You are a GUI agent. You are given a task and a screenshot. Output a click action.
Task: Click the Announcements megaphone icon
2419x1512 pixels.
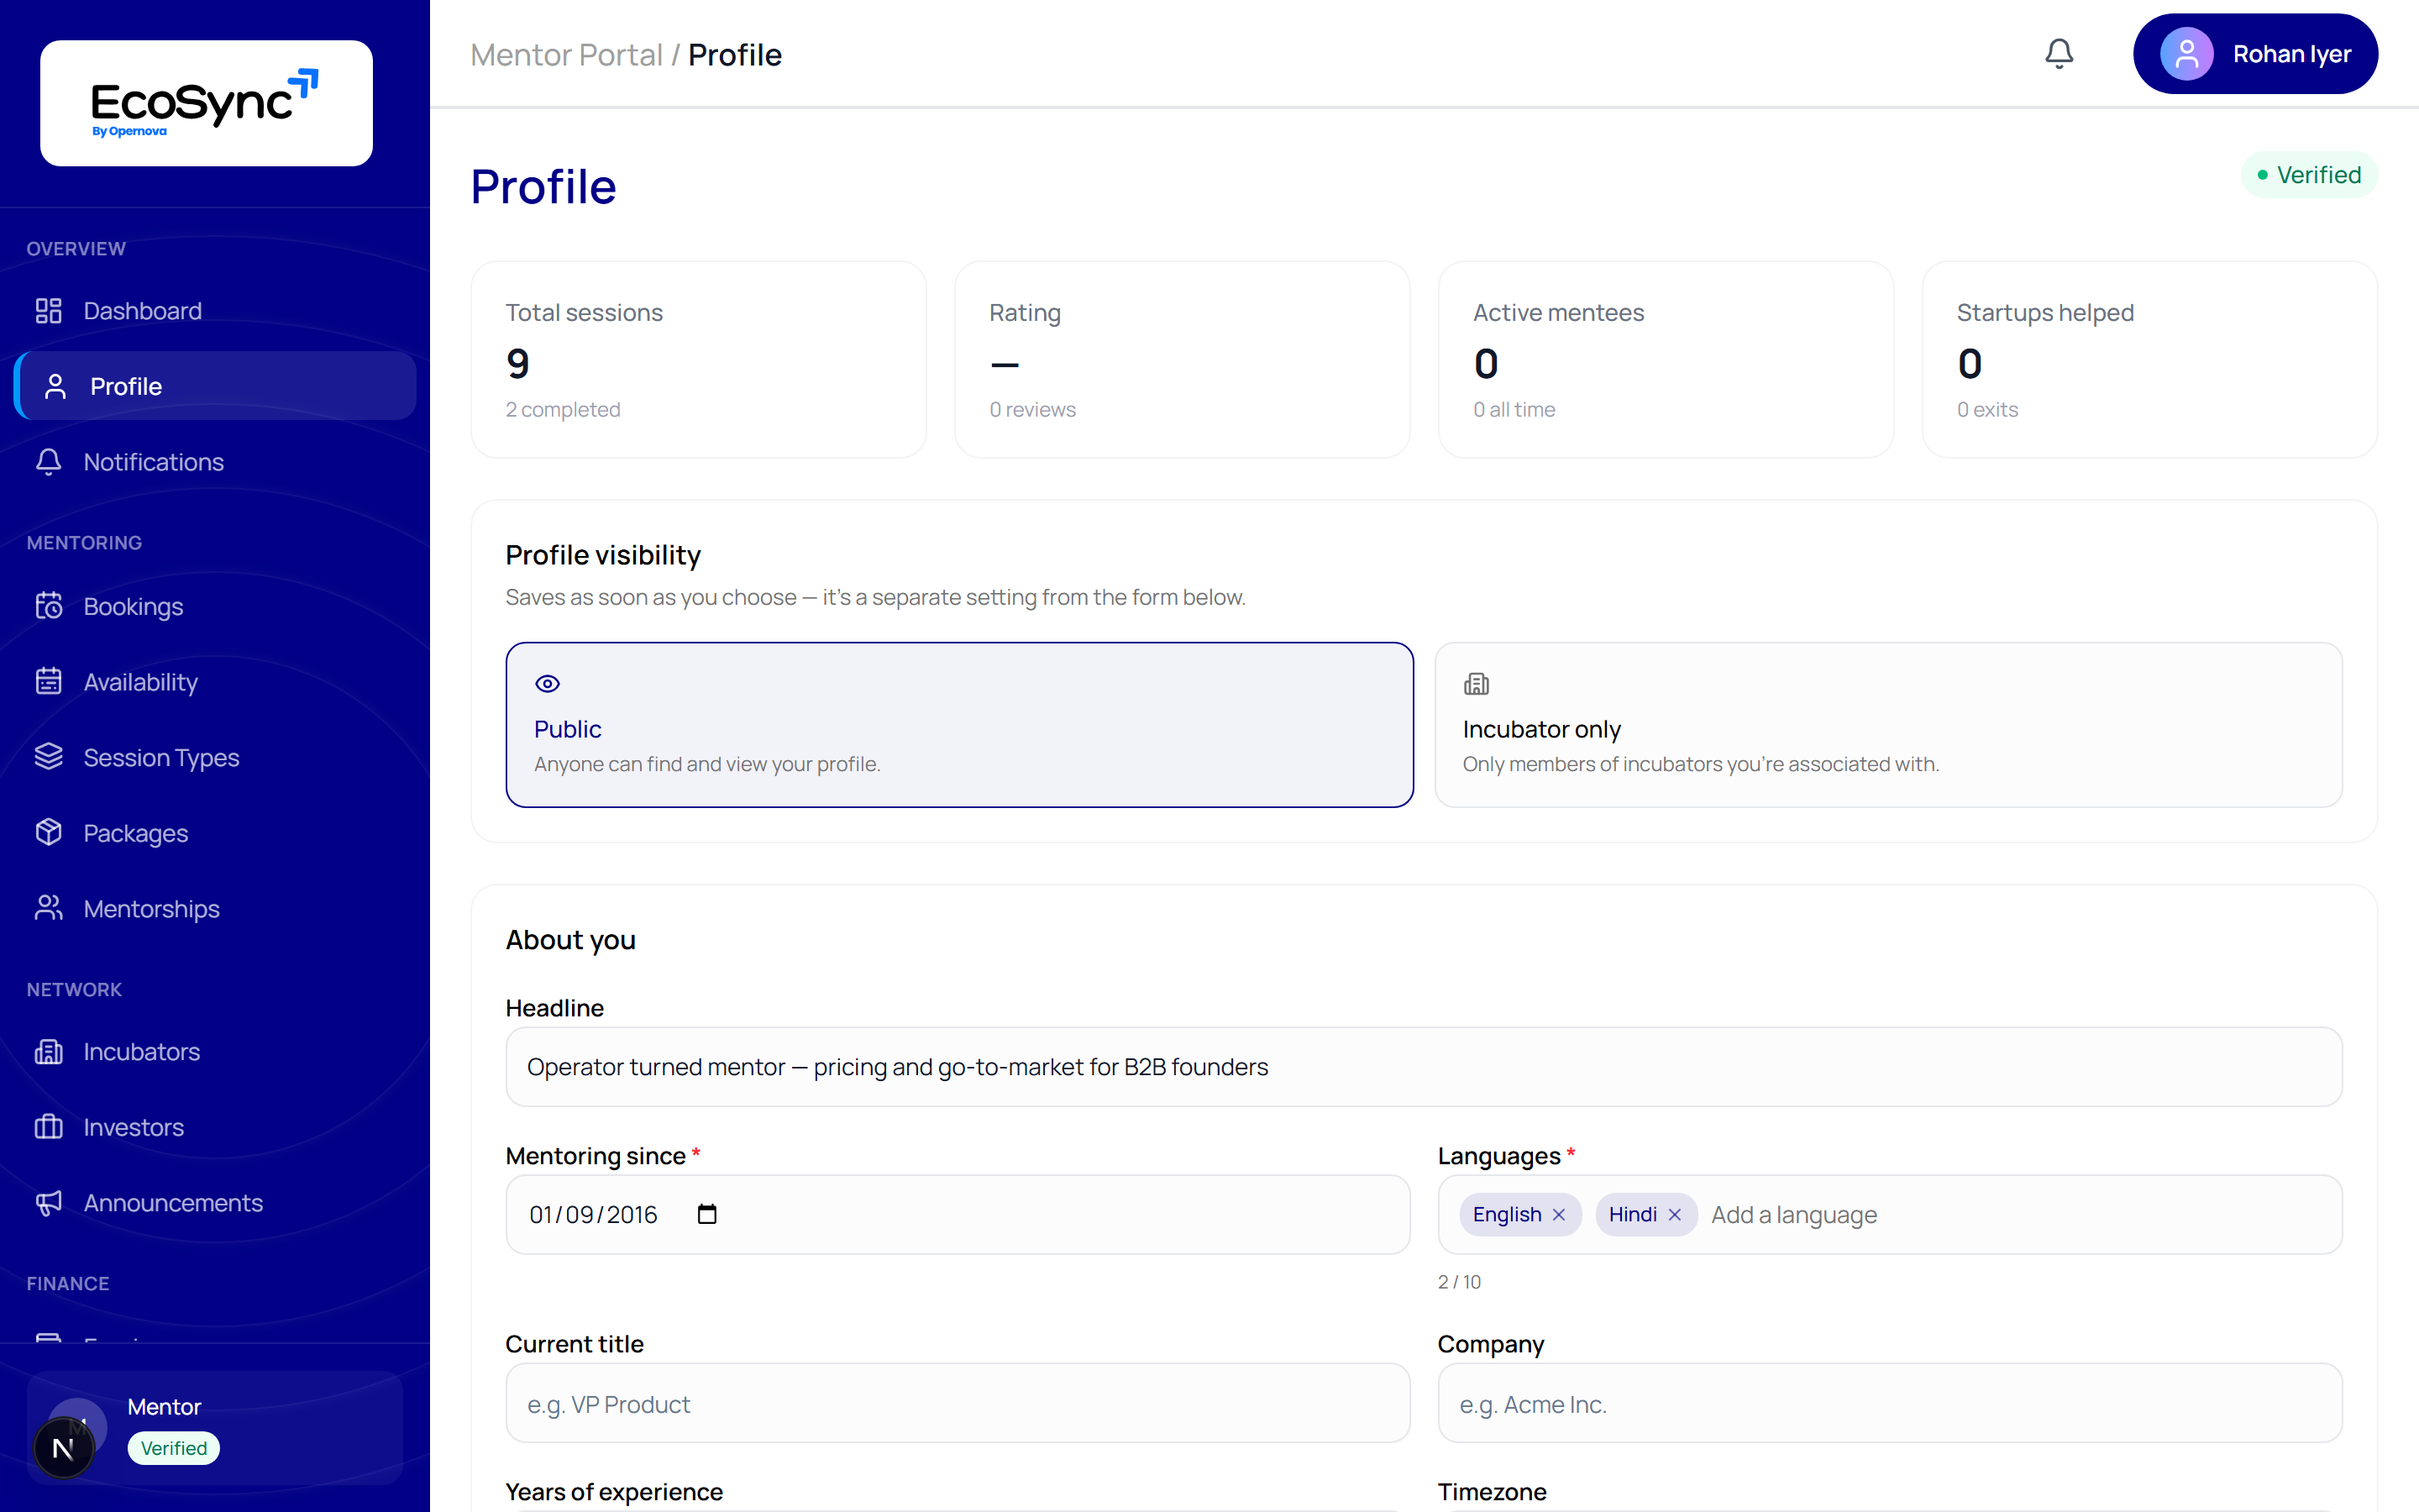pyautogui.click(x=48, y=1203)
